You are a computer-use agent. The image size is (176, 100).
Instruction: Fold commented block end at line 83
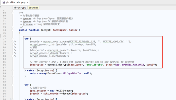[13, 56]
